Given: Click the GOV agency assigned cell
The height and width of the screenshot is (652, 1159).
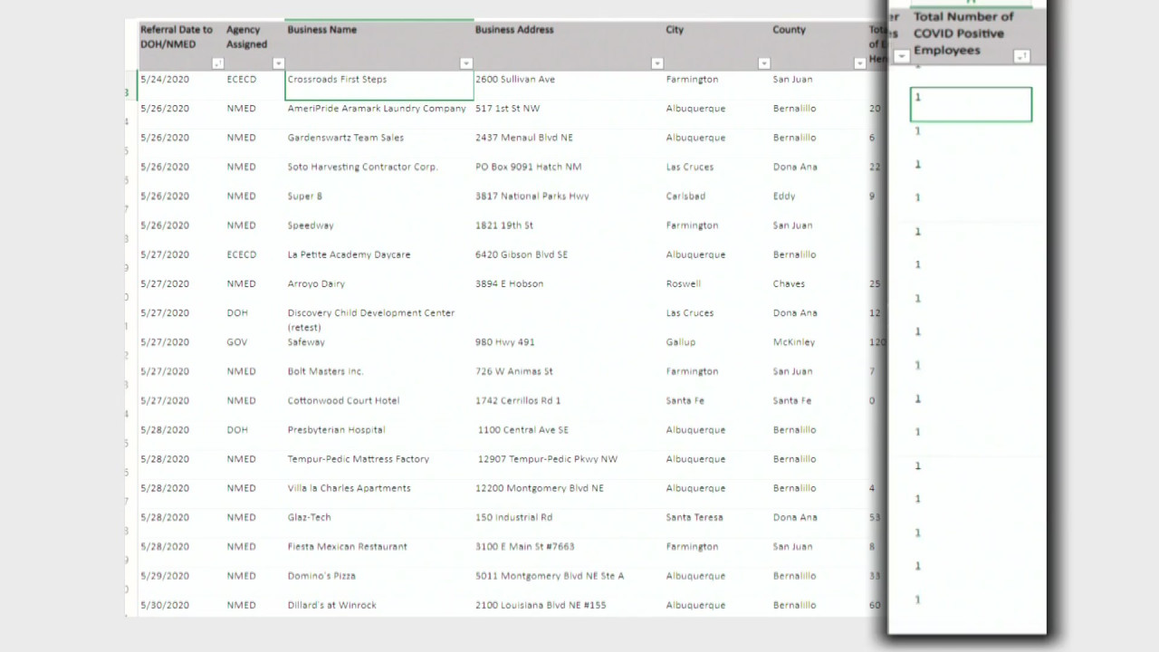Looking at the screenshot, I should [x=237, y=342].
